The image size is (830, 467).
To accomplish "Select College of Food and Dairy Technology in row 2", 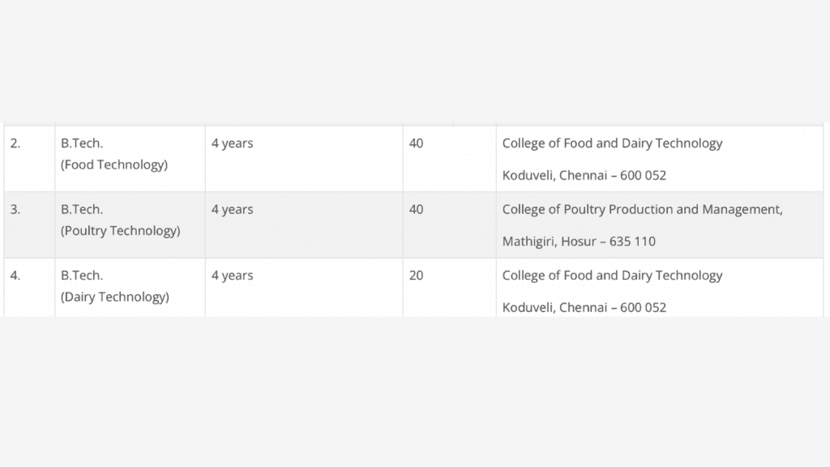I will pyautogui.click(x=613, y=144).
